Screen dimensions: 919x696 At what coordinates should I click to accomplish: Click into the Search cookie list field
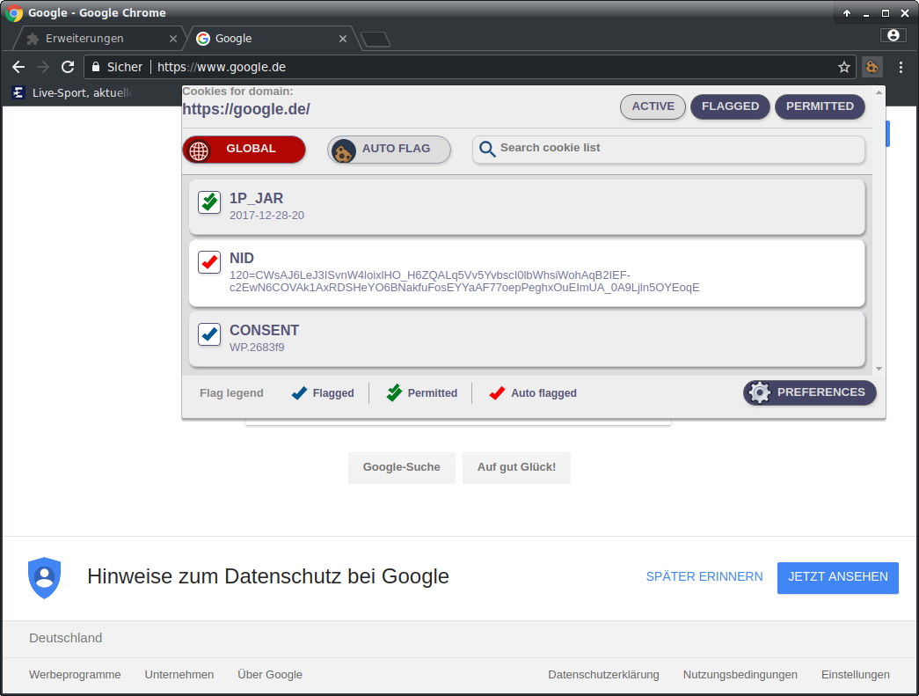pos(677,149)
